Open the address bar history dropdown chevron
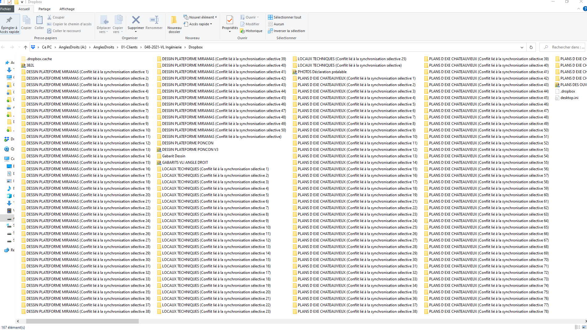Screen dimensions: 587x330 [522, 47]
